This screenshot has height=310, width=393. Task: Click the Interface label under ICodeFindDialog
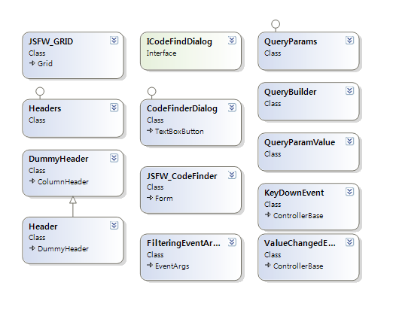tap(161, 53)
